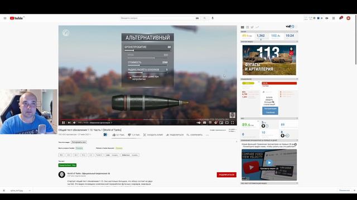Open the 1.13 Фугасы и артиллерия thumbnail
This screenshot has width=357, height=200.
coord(269,60)
